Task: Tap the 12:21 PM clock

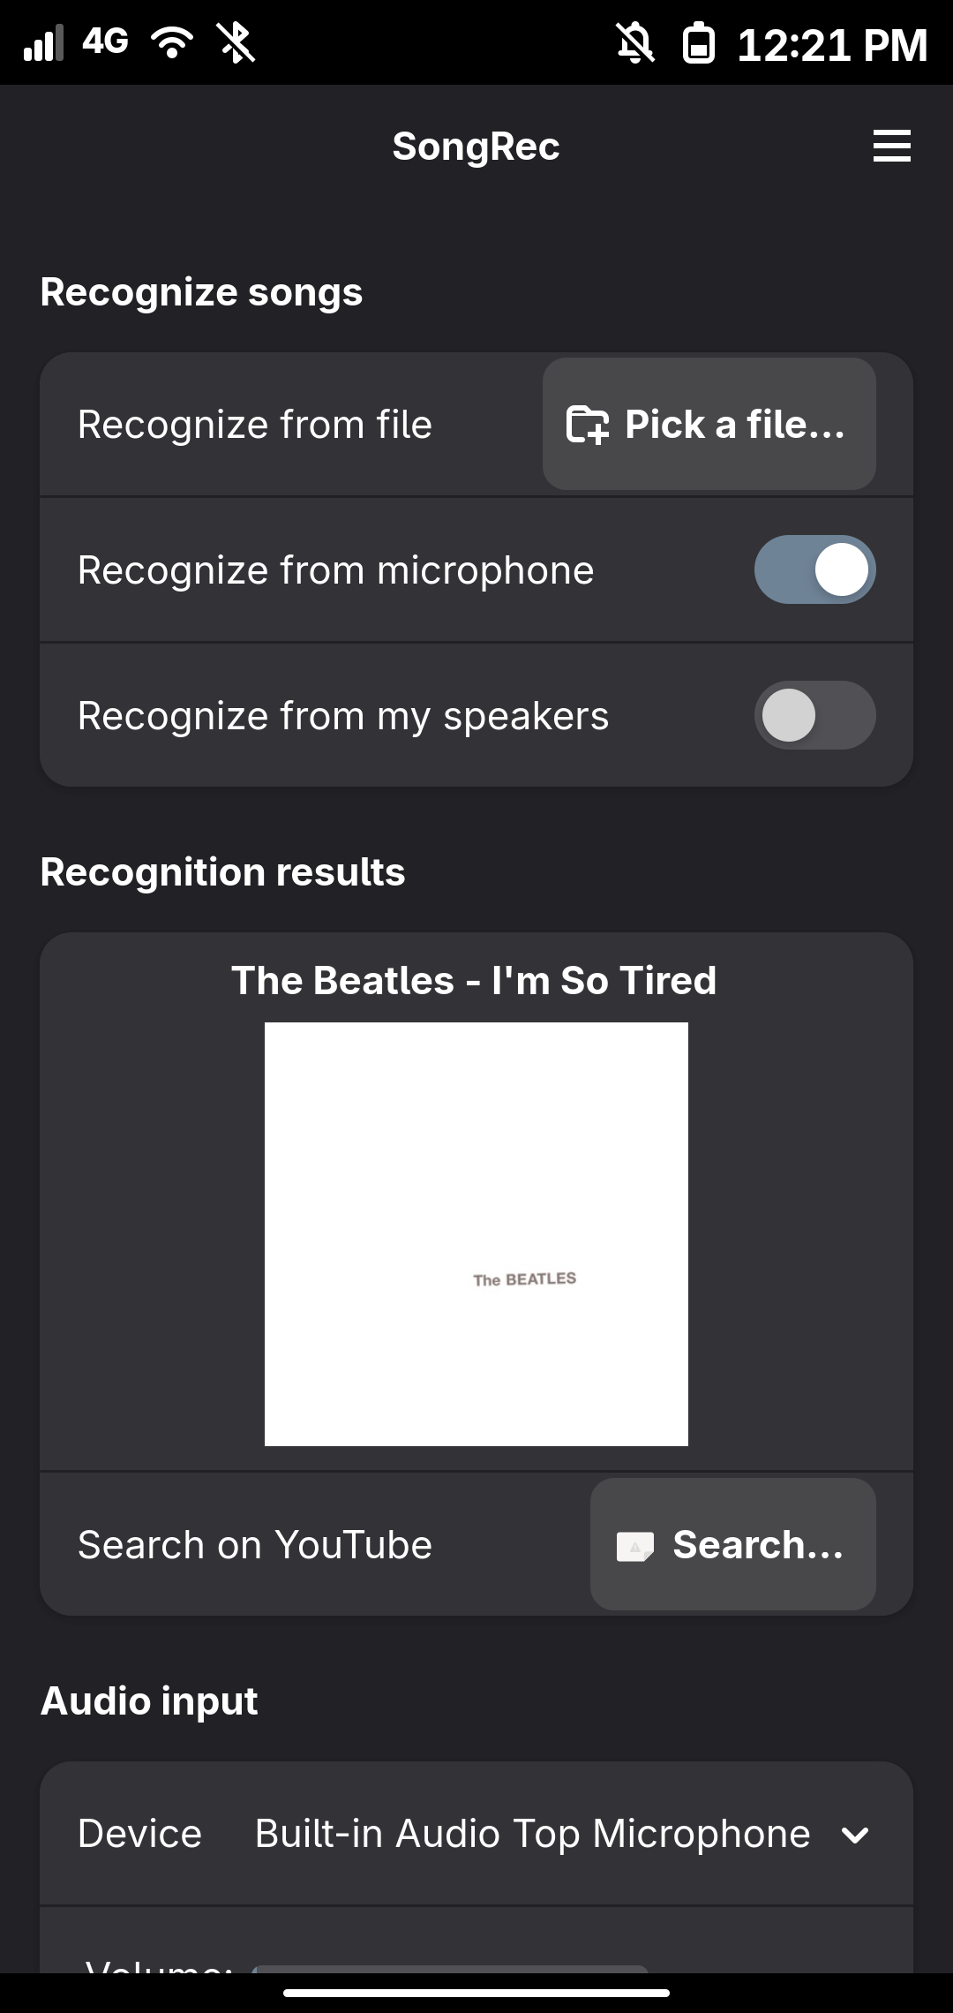Action: [832, 45]
